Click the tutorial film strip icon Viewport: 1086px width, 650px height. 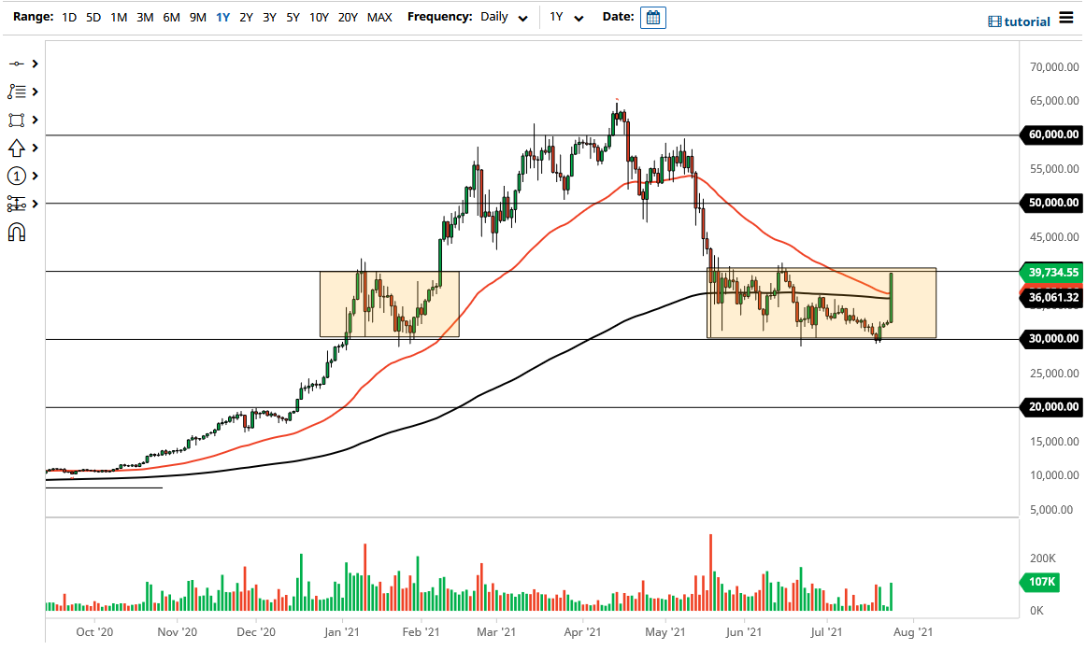click(x=993, y=17)
